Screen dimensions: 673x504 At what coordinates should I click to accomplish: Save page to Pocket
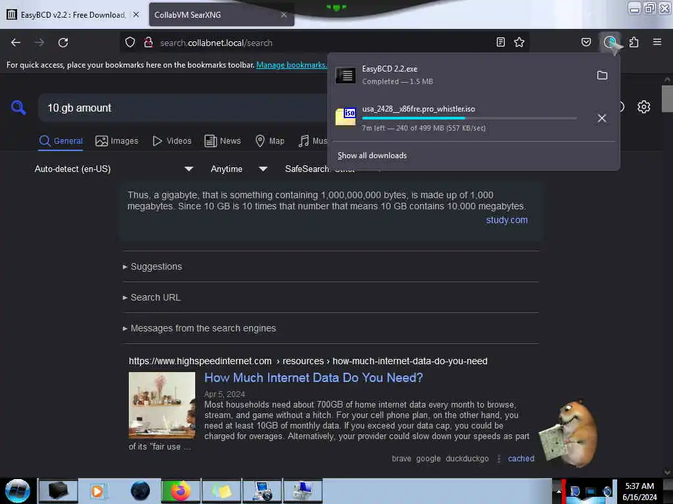coord(586,42)
